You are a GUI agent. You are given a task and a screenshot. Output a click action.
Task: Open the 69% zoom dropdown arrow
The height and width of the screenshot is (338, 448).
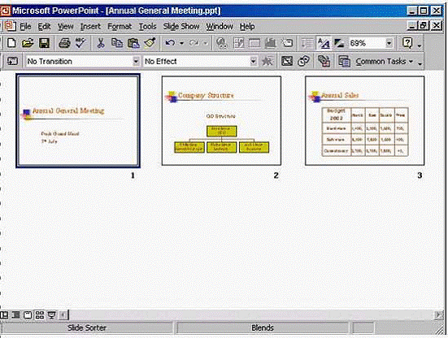(x=389, y=43)
